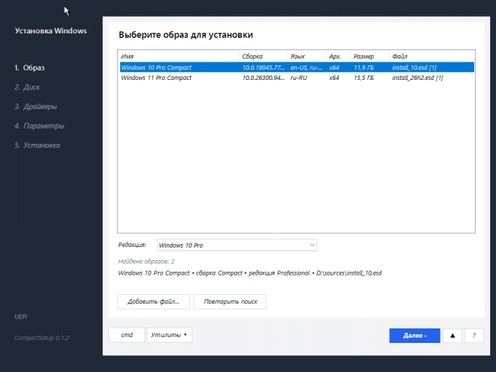Image resolution: width=496 pixels, height=372 pixels.
Task: Click the ru-RU language cell
Action: 299,78
